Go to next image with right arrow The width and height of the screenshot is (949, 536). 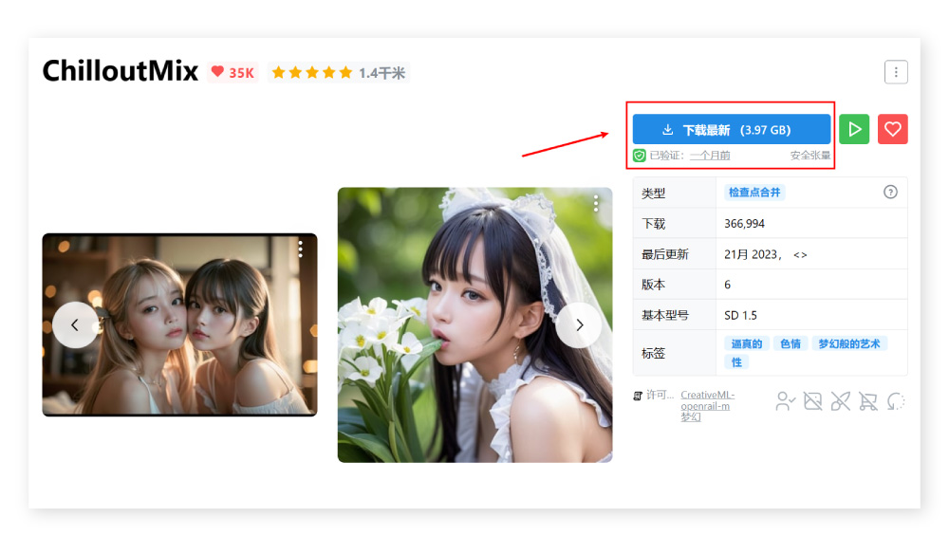(x=579, y=324)
